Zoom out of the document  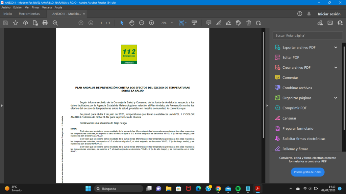(x=141, y=23)
